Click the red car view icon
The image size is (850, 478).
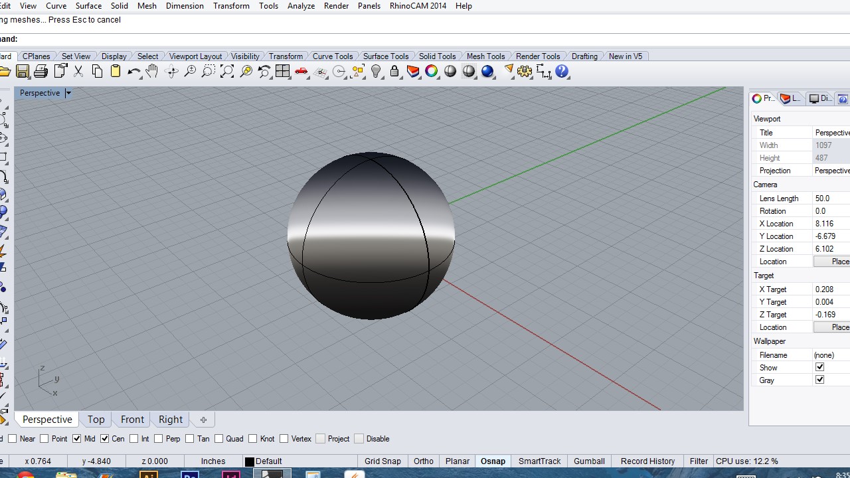tap(301, 72)
